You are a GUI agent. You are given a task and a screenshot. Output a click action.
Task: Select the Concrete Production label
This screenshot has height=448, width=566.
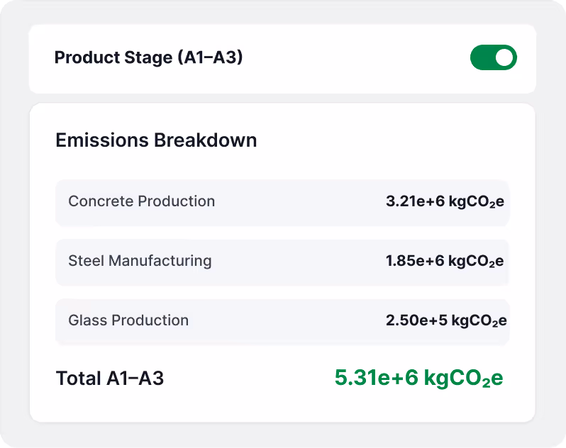(x=141, y=201)
